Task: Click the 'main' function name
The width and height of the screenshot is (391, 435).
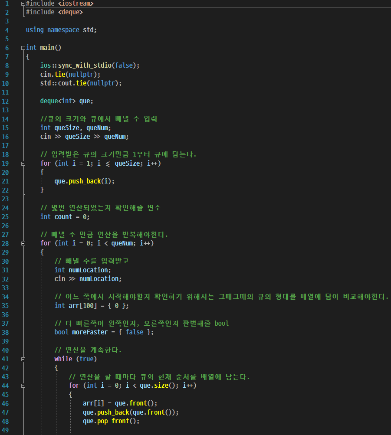Action: pos(47,48)
